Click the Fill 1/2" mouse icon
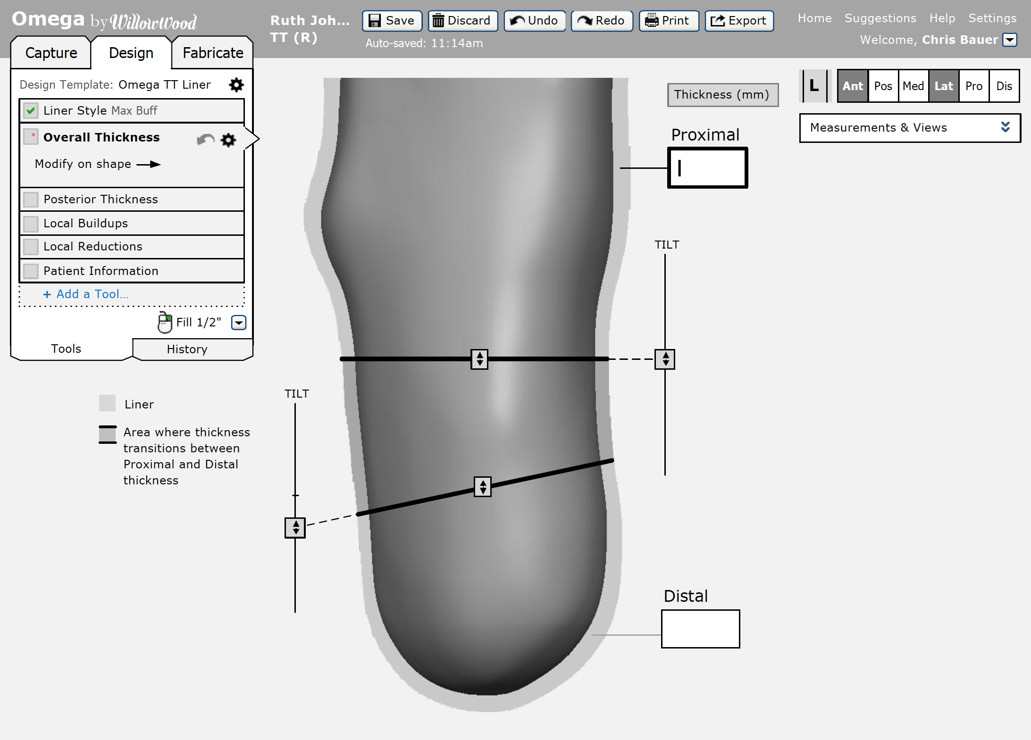The height and width of the screenshot is (740, 1031). [164, 323]
